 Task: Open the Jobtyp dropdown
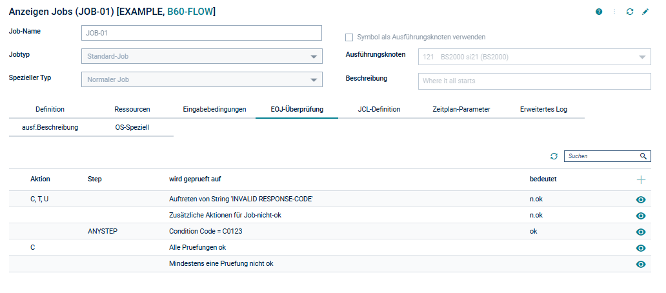click(202, 56)
